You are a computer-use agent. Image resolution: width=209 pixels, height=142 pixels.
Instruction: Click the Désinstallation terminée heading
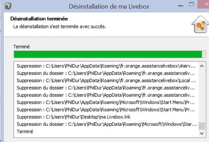[x=39, y=18]
